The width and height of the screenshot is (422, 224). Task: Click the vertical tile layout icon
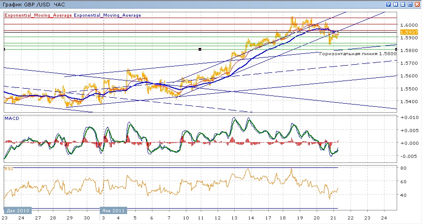tap(396, 5)
